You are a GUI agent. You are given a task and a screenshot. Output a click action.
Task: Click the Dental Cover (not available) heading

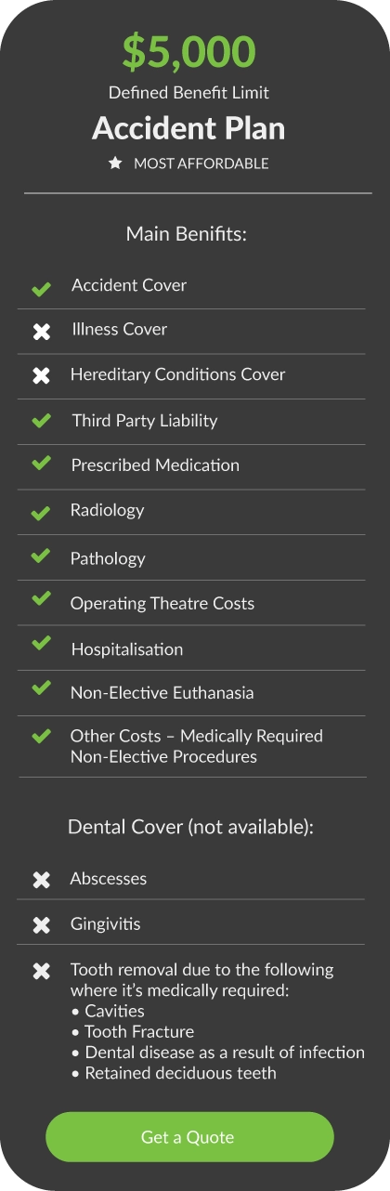[191, 826]
